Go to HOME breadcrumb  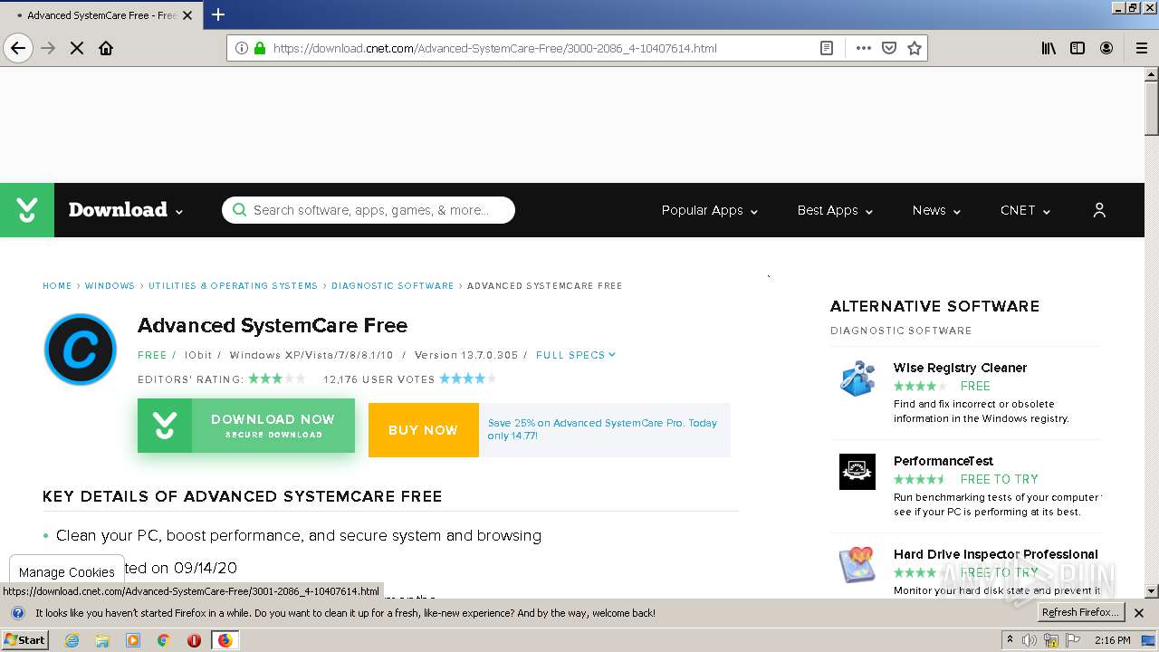point(57,285)
